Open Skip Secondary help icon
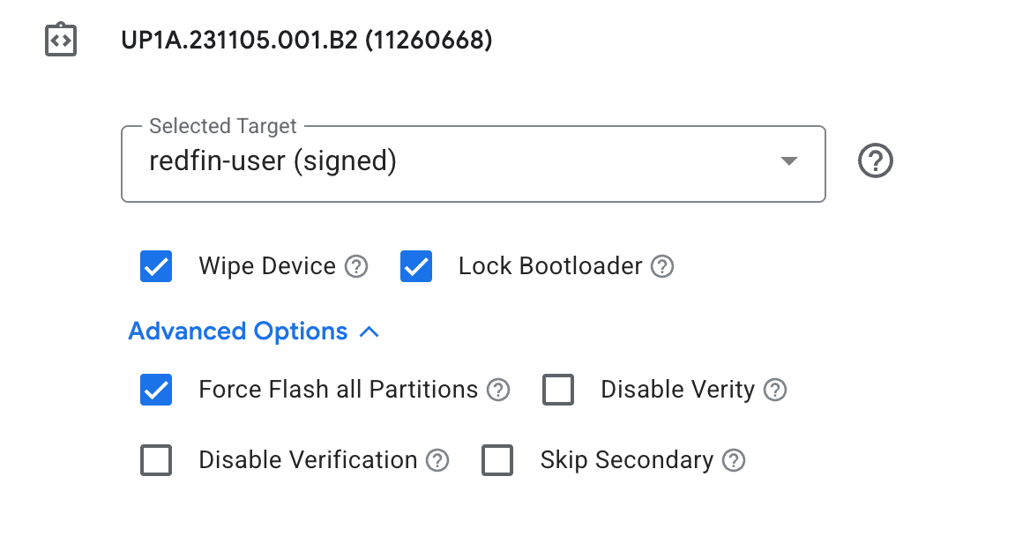This screenshot has height=536, width=1030. point(734,460)
